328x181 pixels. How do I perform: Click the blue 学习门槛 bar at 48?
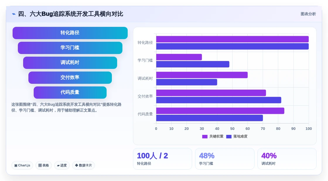point(193,64)
